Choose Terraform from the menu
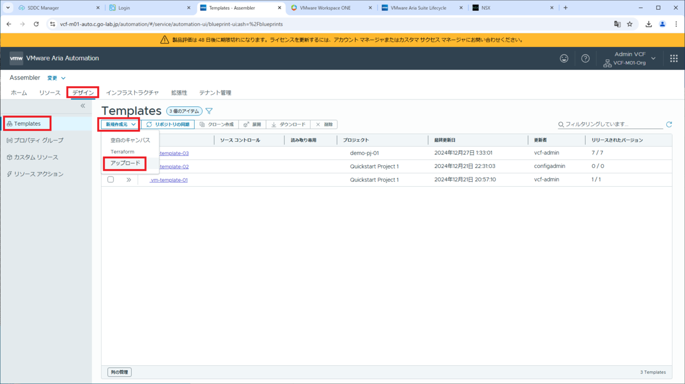The width and height of the screenshot is (685, 384). 122,152
